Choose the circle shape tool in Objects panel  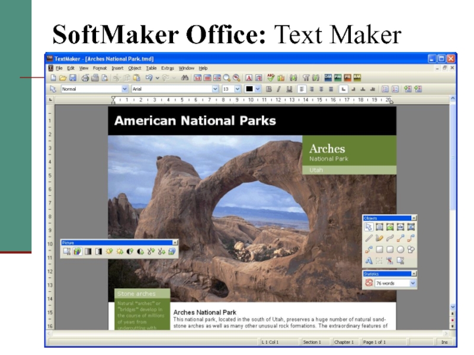point(401,249)
